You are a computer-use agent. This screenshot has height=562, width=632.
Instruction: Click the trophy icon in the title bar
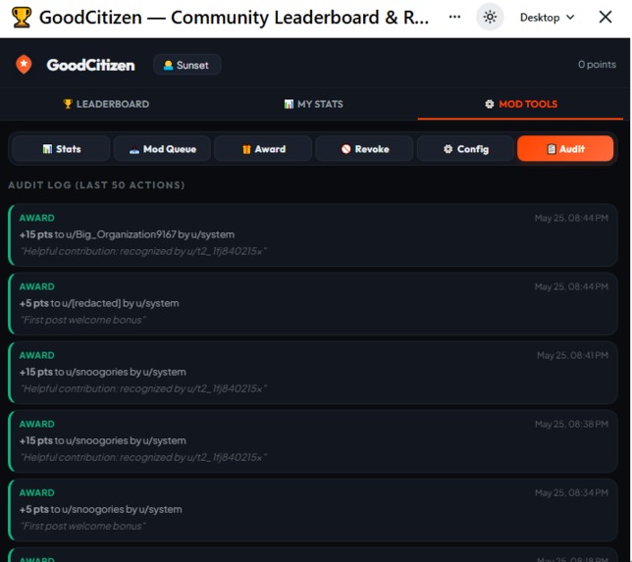pos(22,18)
